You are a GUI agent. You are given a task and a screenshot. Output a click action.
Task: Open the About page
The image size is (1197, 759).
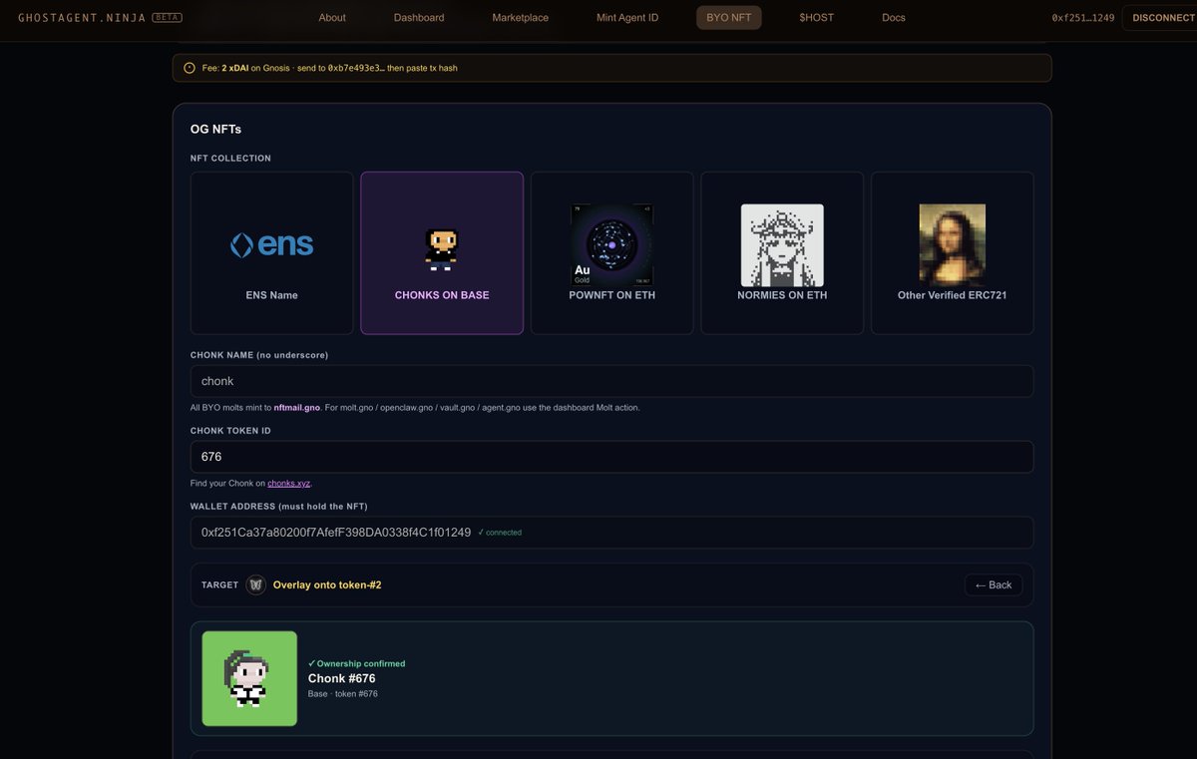click(x=332, y=18)
